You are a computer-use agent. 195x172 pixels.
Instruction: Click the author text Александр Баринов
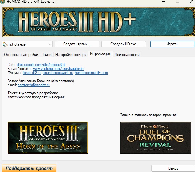coord(34,81)
